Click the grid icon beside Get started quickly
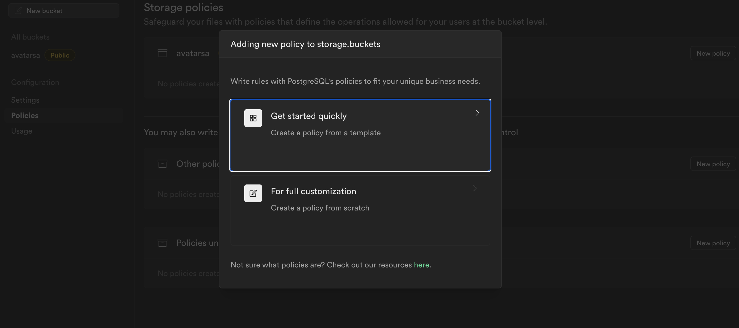The height and width of the screenshot is (328, 739). (x=253, y=118)
